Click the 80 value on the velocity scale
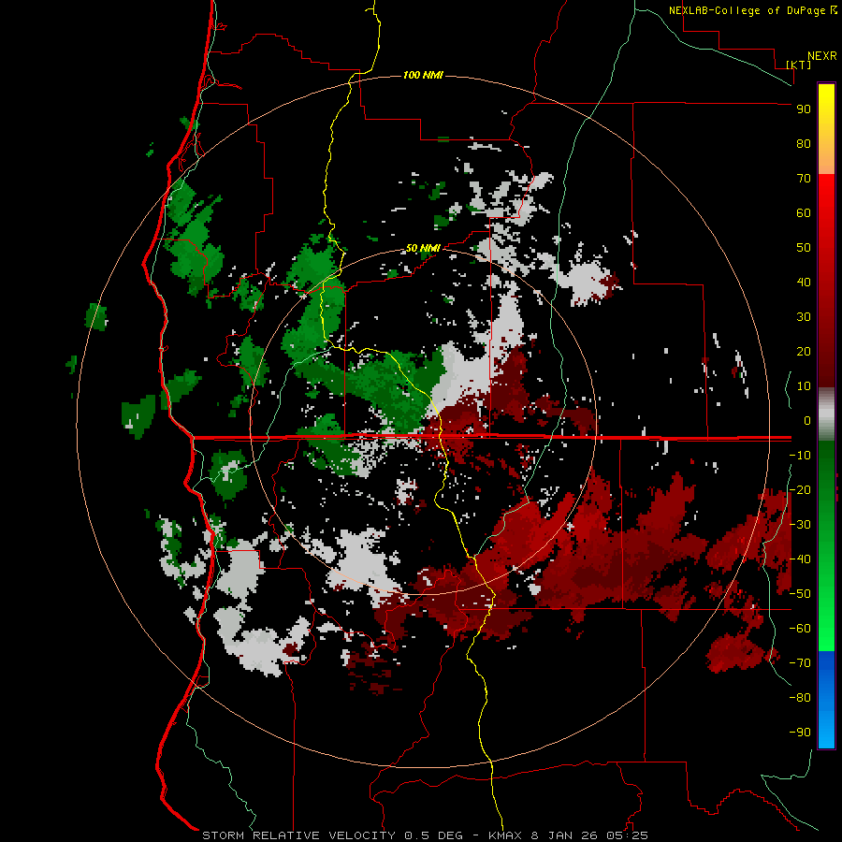 pyautogui.click(x=804, y=144)
